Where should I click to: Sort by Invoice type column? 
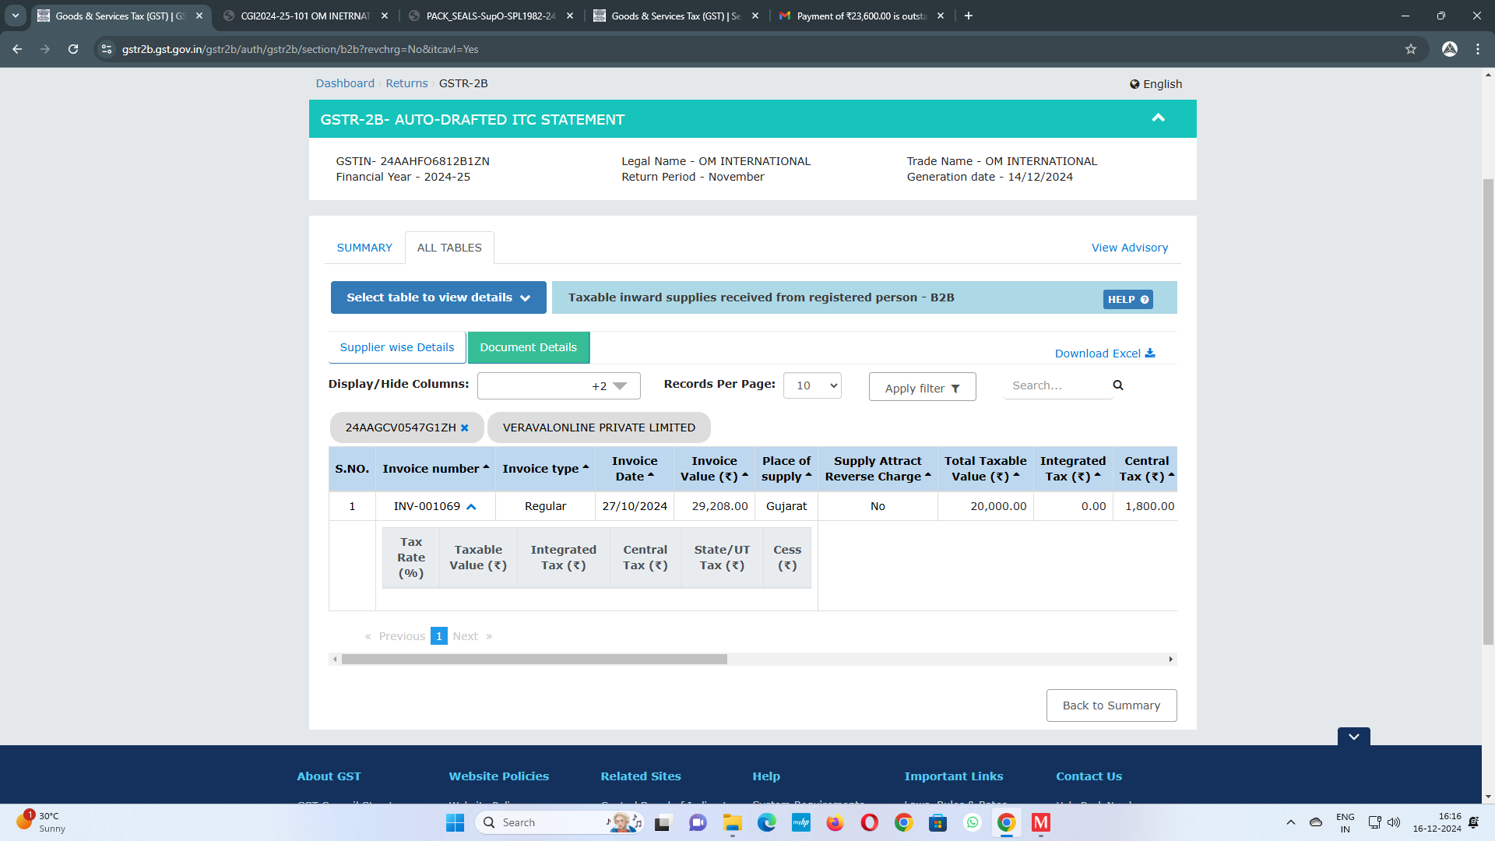[545, 469]
